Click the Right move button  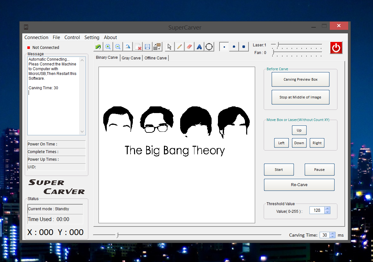[317, 143]
